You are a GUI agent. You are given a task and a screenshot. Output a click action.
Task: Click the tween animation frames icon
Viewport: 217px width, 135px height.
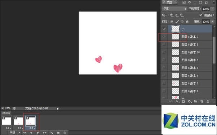[52, 132]
